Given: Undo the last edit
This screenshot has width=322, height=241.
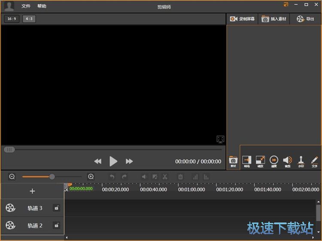Looking at the screenshot, I should point(112,177).
